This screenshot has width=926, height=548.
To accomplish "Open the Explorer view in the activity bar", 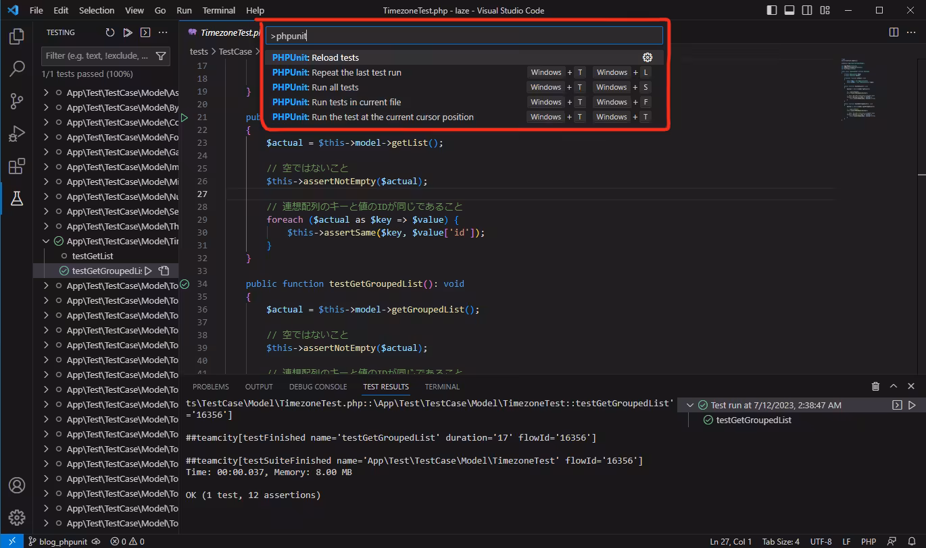I will click(17, 36).
